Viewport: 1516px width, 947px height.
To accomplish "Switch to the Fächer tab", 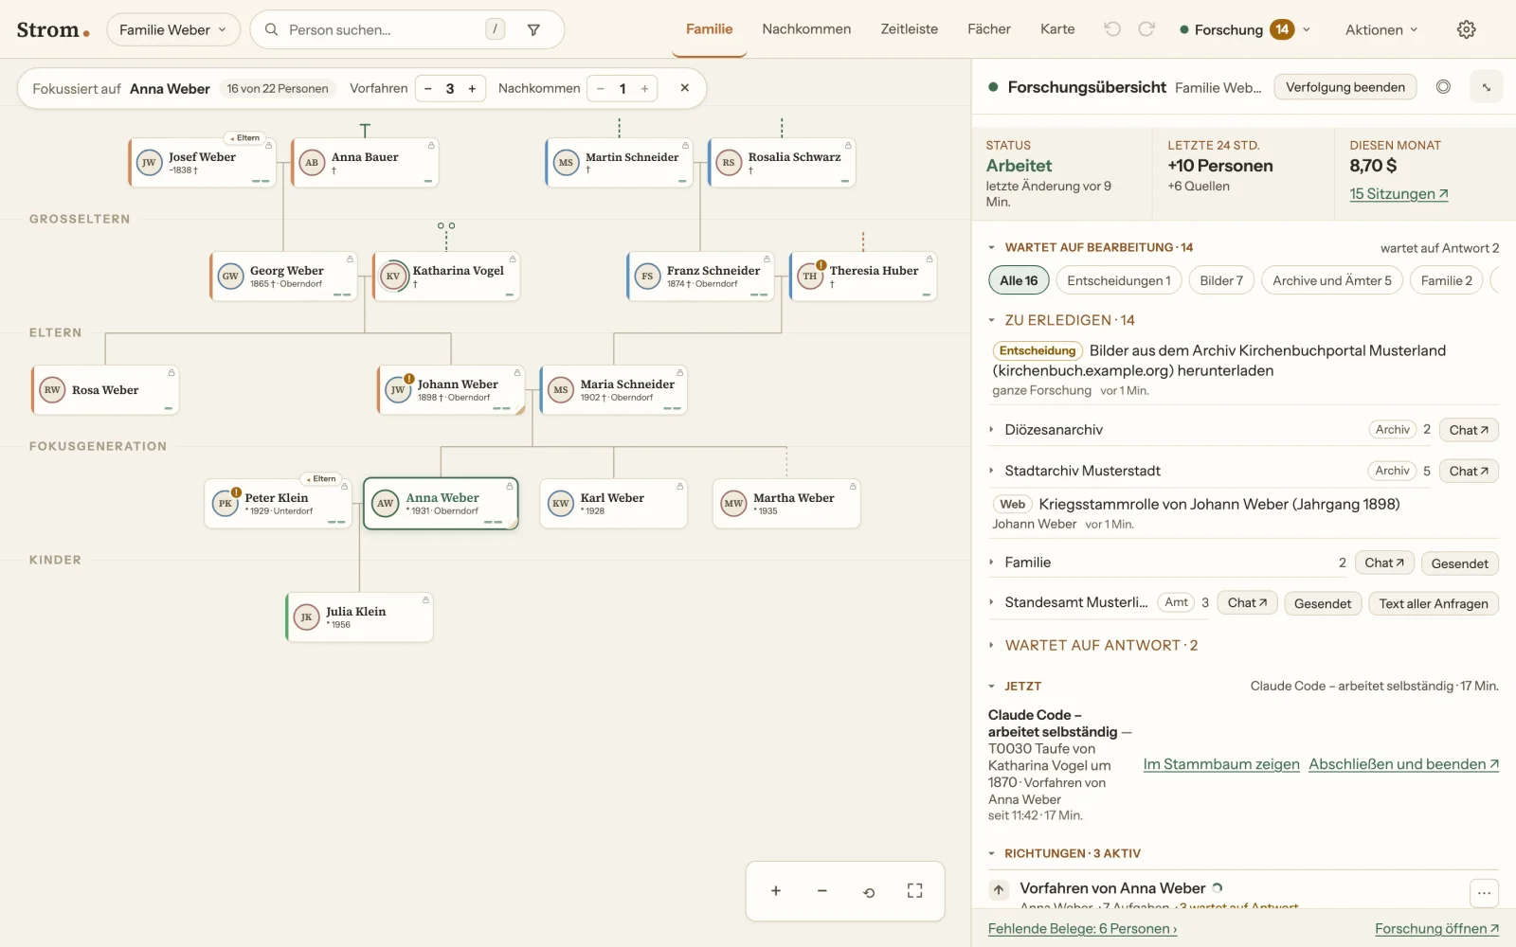I will click(989, 29).
